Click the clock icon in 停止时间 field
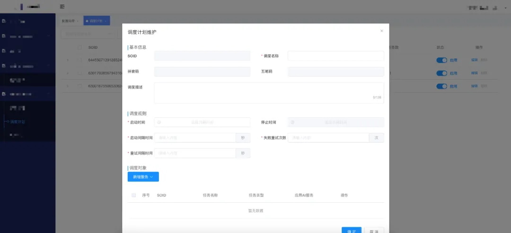This screenshot has height=233, width=511. pos(292,122)
